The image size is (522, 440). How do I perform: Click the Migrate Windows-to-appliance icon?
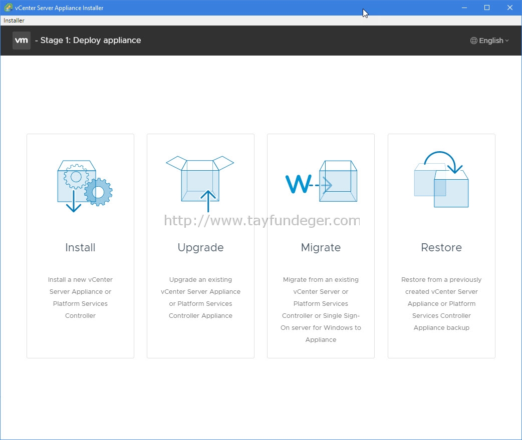coord(321,181)
